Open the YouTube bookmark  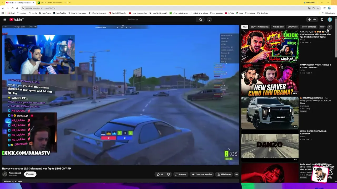tap(229, 13)
